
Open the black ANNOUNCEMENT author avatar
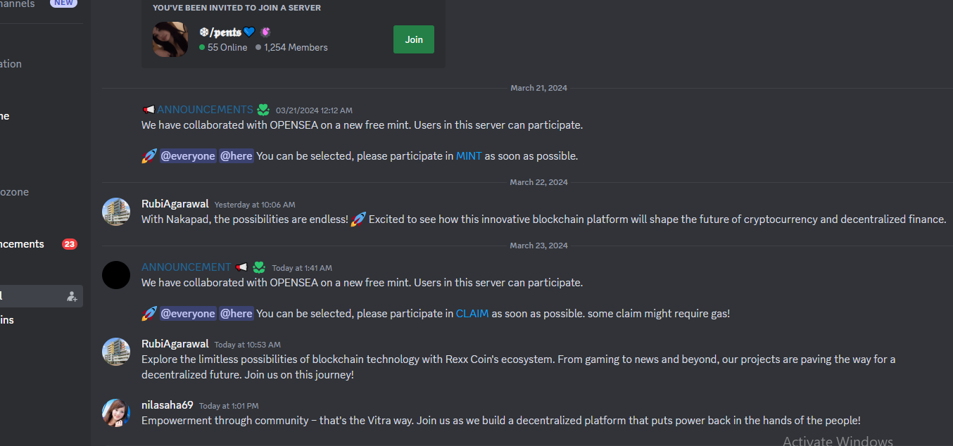tap(116, 275)
